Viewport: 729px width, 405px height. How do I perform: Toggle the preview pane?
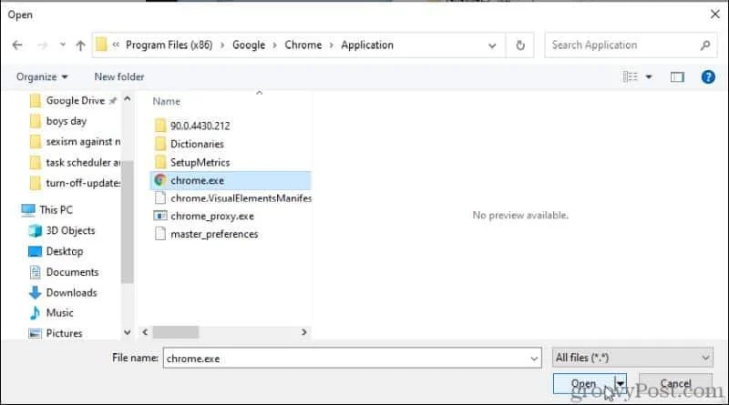(x=677, y=76)
